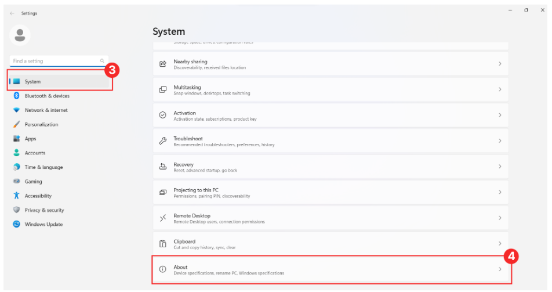Screen dimensions: 552x292
Task: Open the Apps section label
Action: [31, 139]
